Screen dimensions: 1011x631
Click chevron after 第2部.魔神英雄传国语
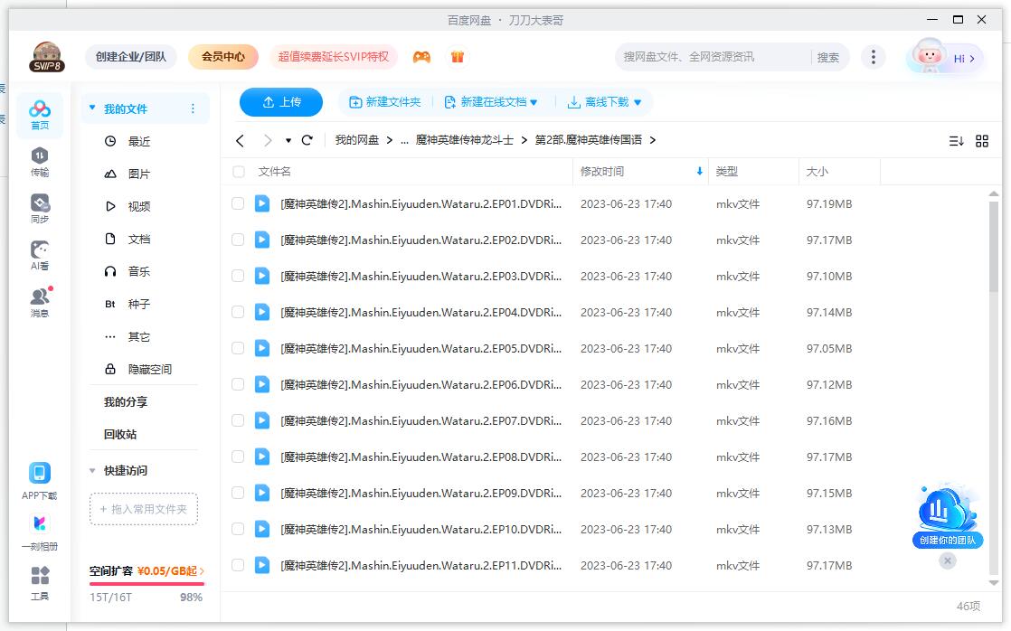[x=653, y=140]
